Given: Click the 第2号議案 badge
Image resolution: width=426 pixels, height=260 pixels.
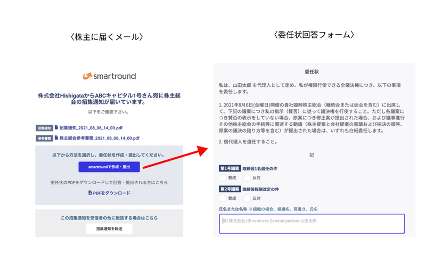Looking at the screenshot, I should [x=230, y=189].
